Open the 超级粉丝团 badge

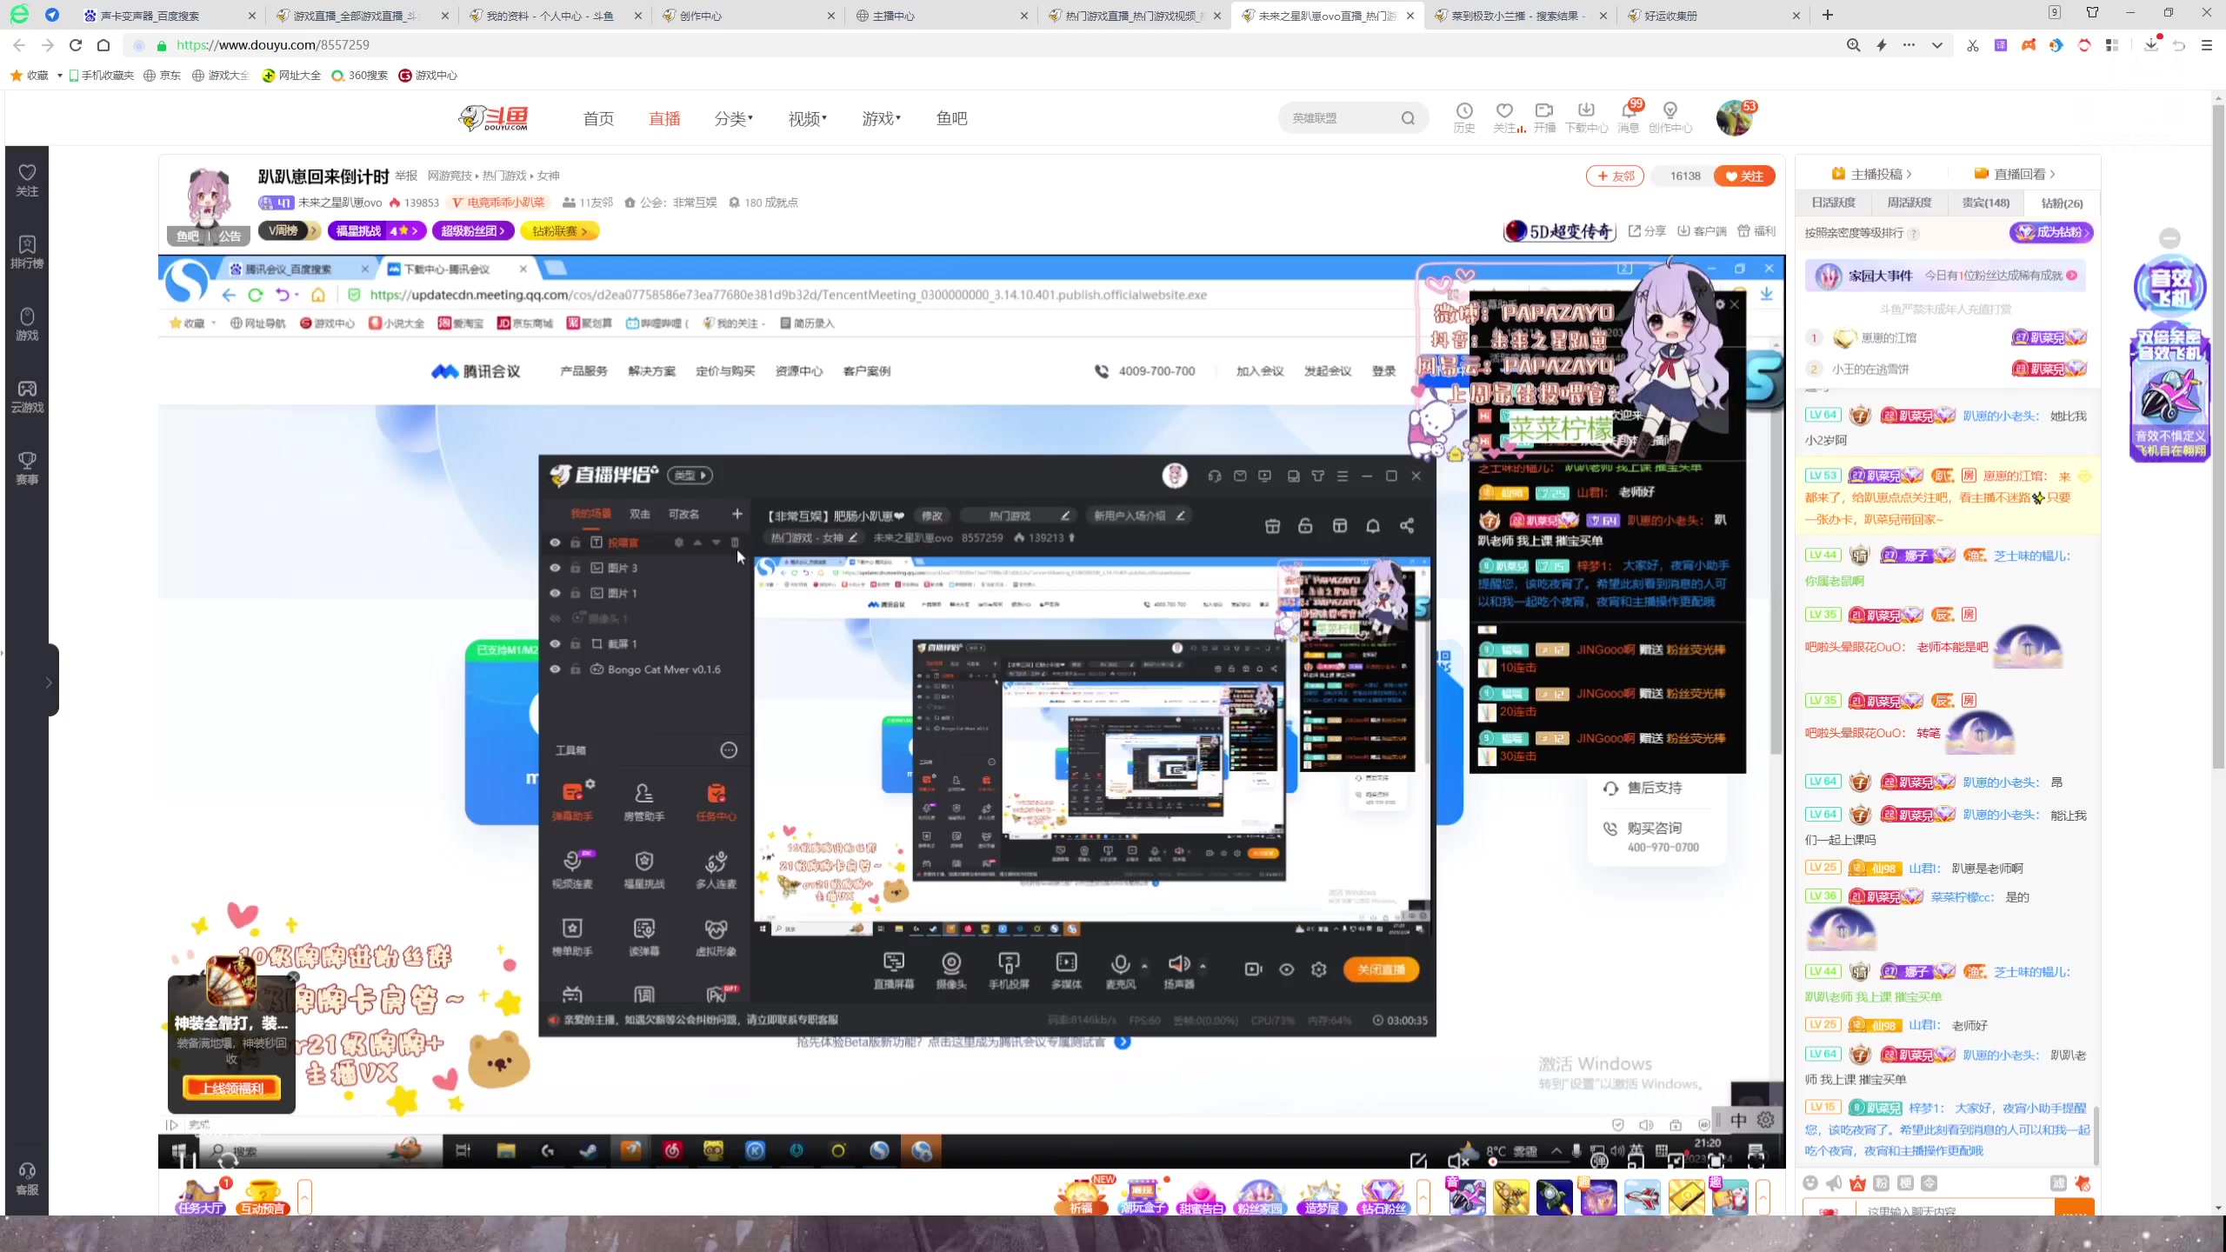click(473, 231)
